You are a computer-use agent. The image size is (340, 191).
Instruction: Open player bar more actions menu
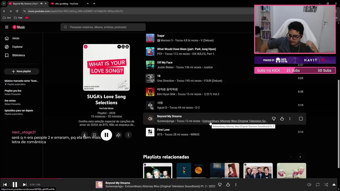click(x=236, y=185)
